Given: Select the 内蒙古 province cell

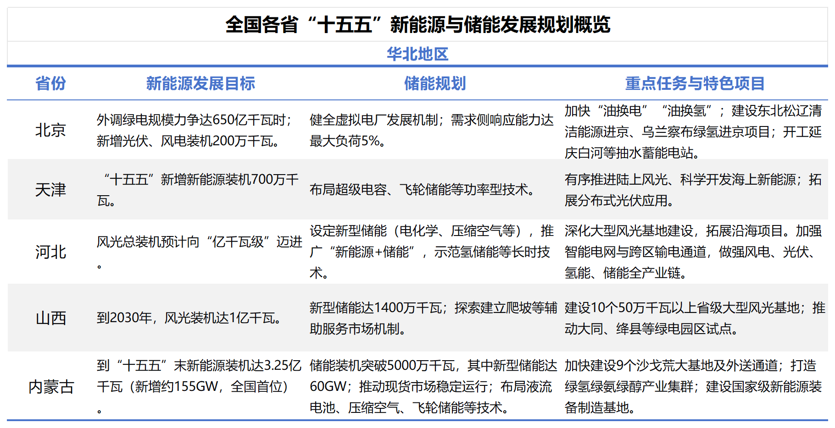Looking at the screenshot, I should point(51,387).
